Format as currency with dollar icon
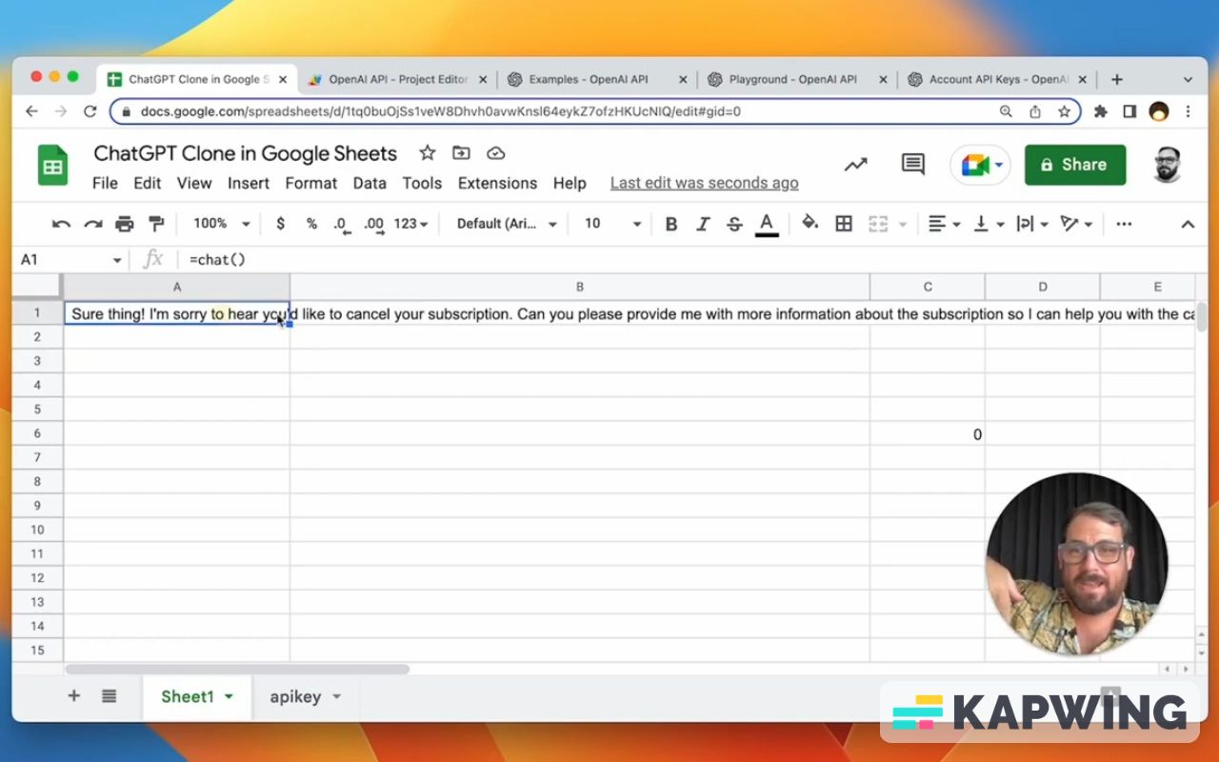Viewport: 1219px width, 762px height. coord(280,224)
